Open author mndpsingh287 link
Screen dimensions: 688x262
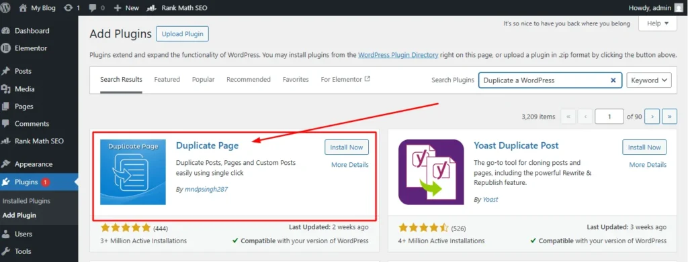pyautogui.click(x=206, y=190)
